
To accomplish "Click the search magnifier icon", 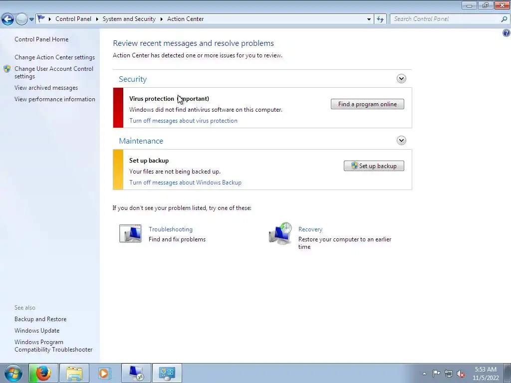I will click(x=504, y=19).
